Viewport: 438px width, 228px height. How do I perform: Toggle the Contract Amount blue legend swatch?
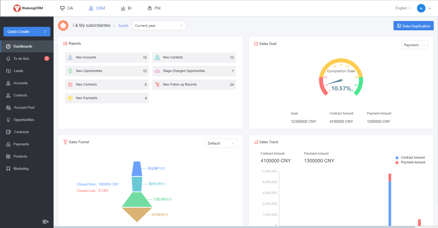click(x=397, y=158)
